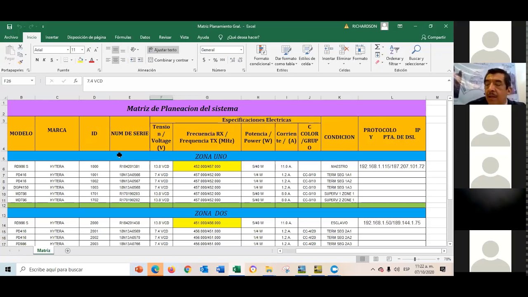Increase decimal places
528x297 pixels.
[232, 60]
